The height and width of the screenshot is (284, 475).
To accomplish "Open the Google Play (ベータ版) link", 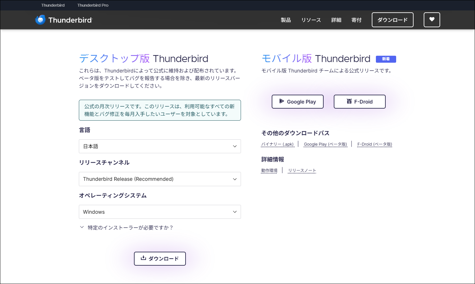I will pos(325,144).
